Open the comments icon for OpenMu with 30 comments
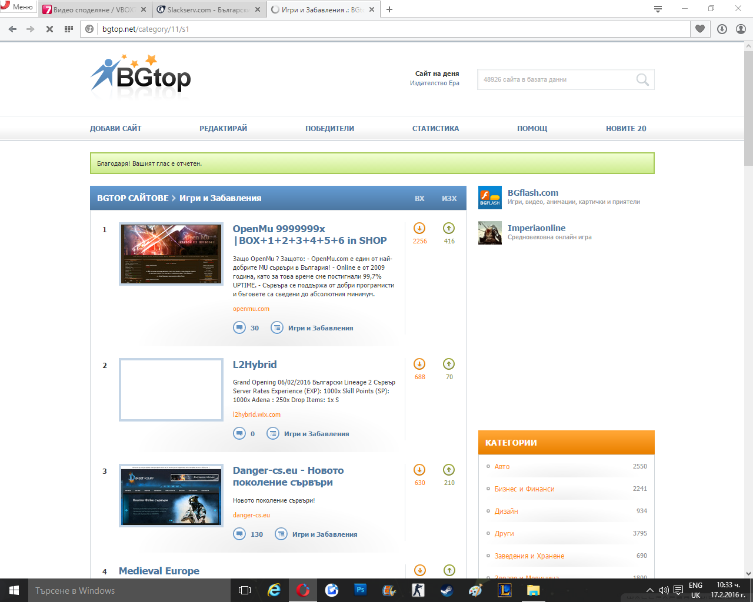Image resolution: width=753 pixels, height=602 pixels. tap(239, 327)
